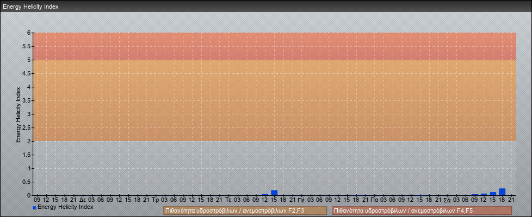Image resolution: width=532 pixels, height=217 pixels.
Task: Click the y-axis value 3.5
Action: 27,100
